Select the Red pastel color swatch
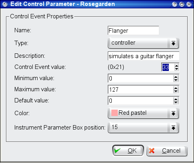 click(x=115, y=113)
